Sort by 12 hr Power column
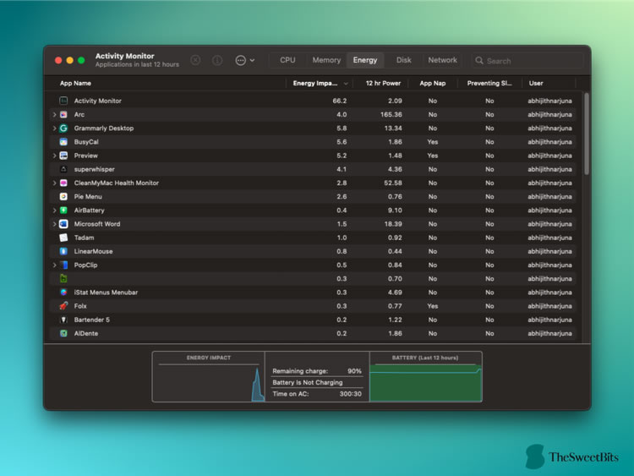The image size is (634, 476). [383, 84]
